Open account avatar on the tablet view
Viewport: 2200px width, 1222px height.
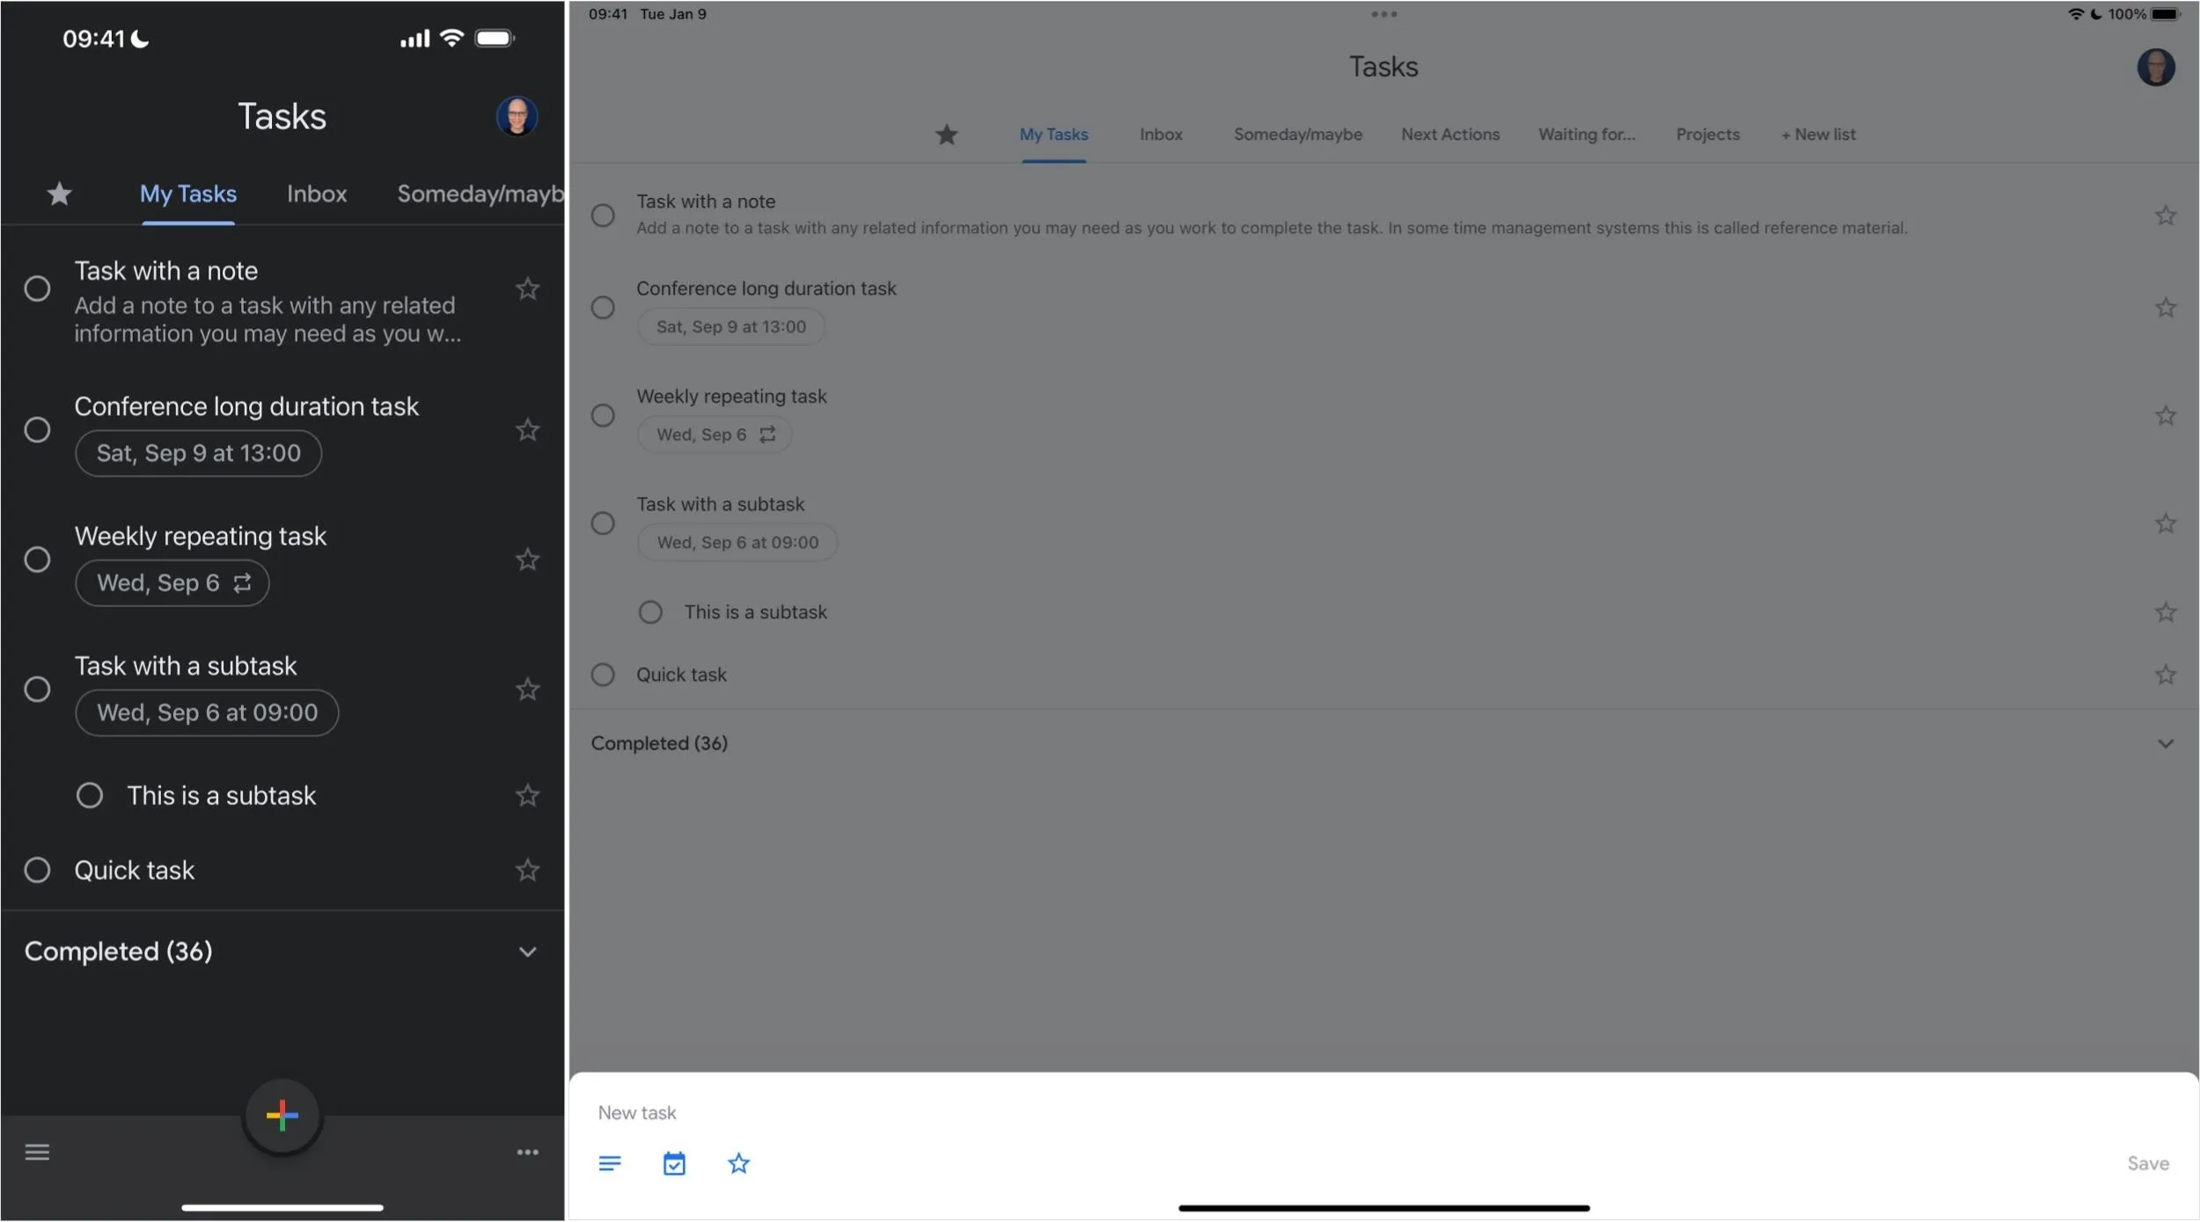2156,67
